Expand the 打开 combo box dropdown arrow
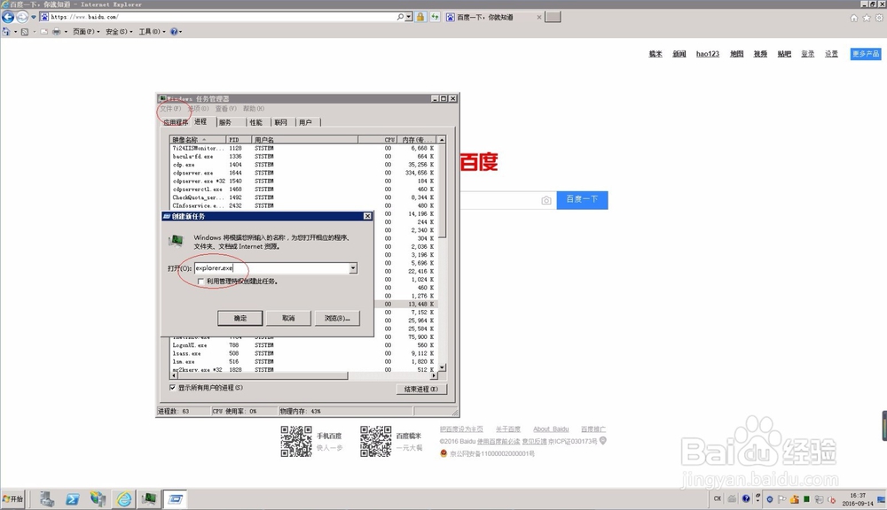Viewport: 887px width, 510px height. (x=353, y=268)
